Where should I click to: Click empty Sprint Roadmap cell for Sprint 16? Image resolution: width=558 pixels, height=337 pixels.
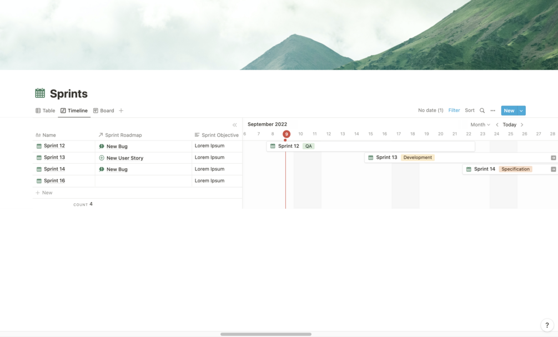pyautogui.click(x=143, y=181)
